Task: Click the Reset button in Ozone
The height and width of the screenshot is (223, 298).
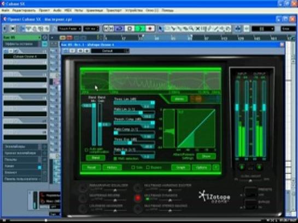Action: point(91,167)
